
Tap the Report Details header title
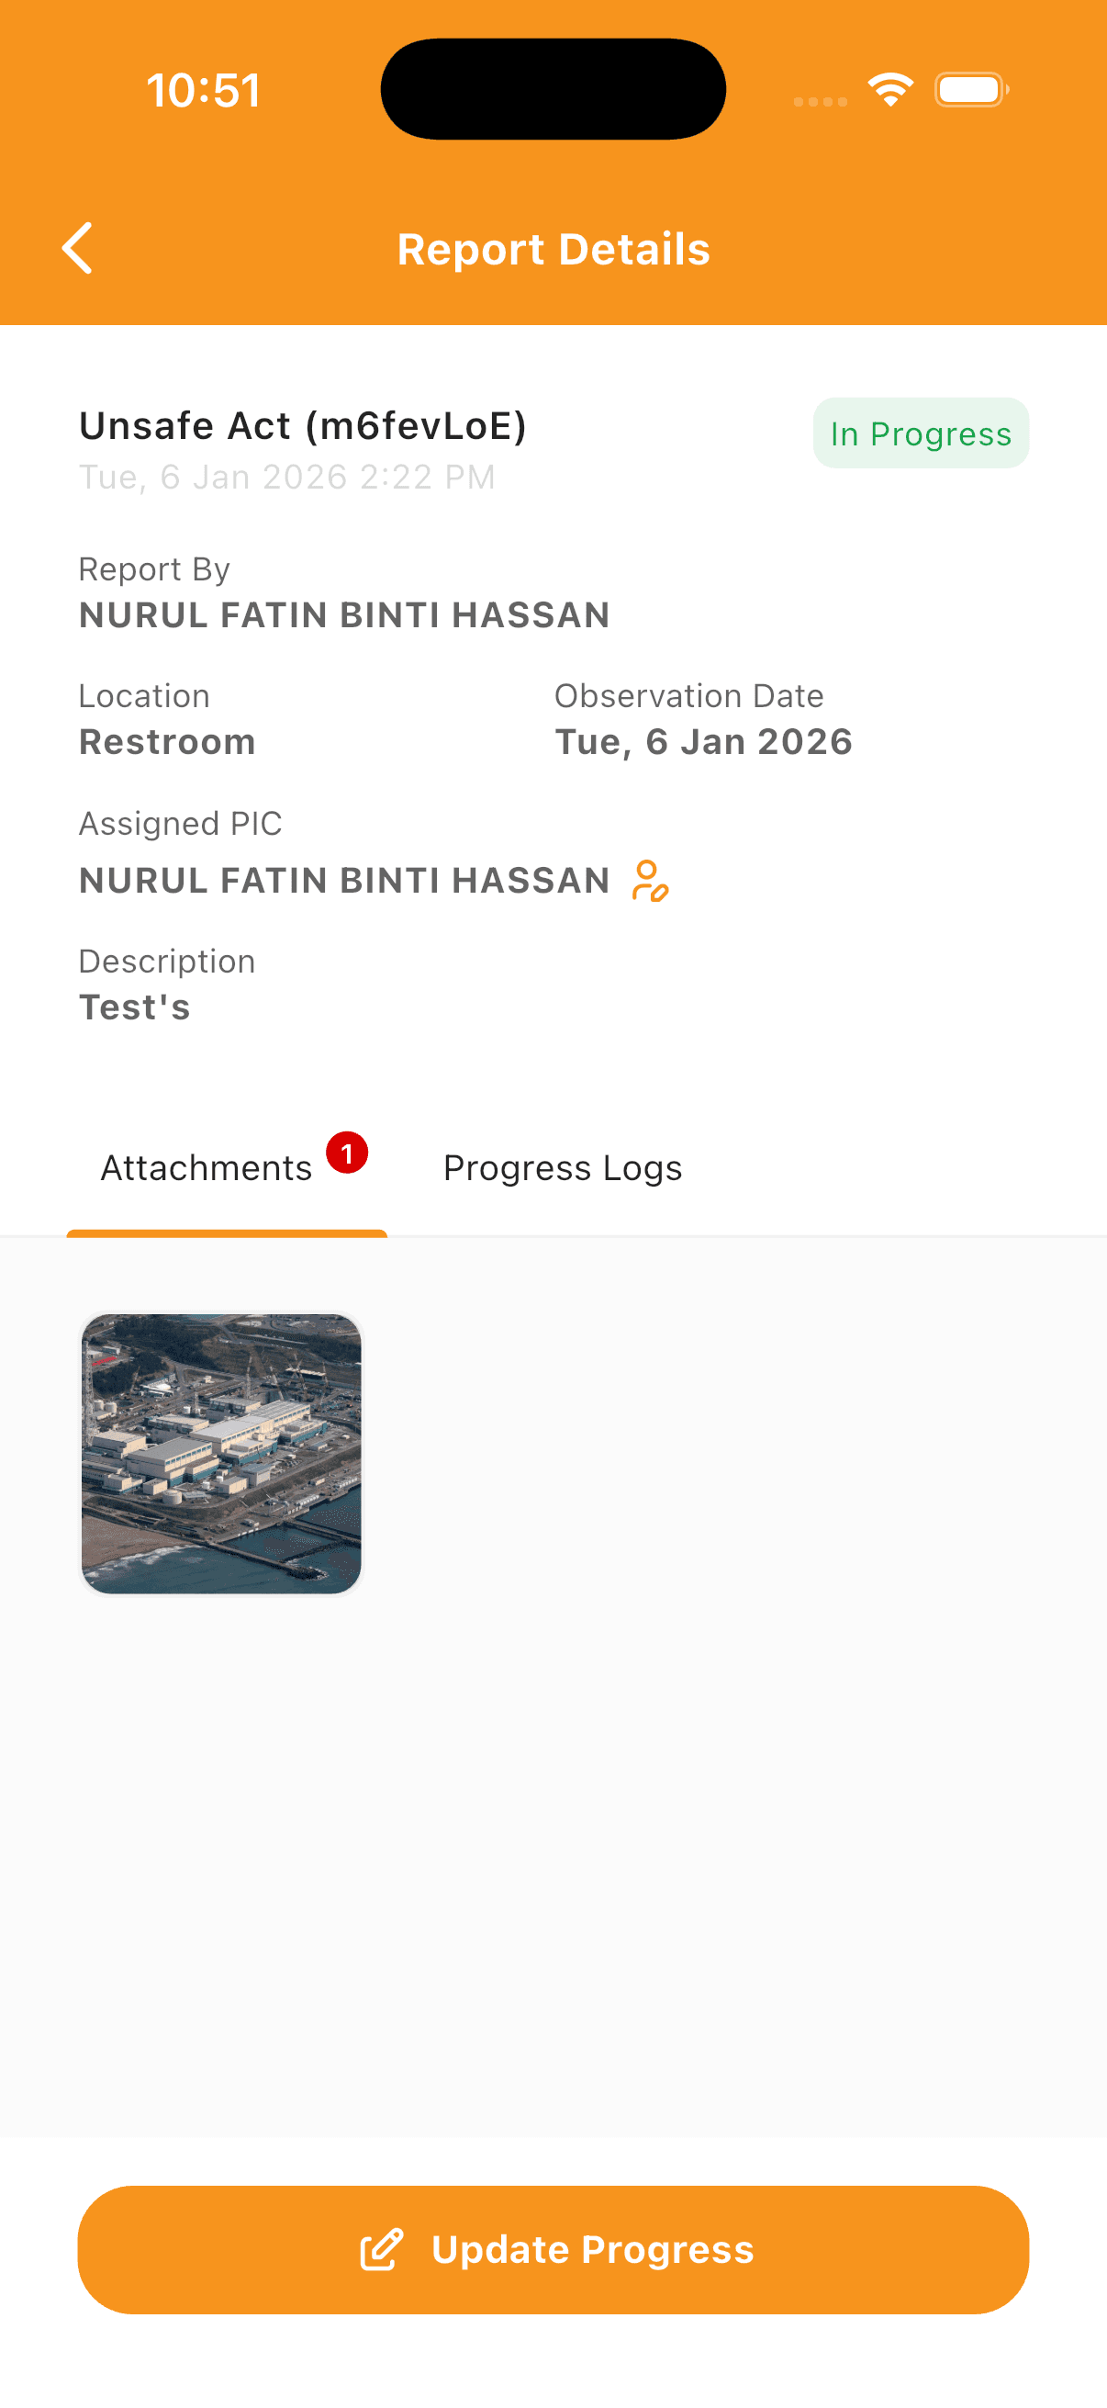point(553,250)
